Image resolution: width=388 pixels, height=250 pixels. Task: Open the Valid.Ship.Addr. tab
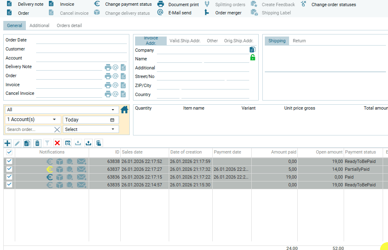[185, 41]
